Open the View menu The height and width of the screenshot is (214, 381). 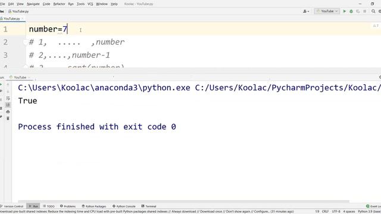click(20, 4)
